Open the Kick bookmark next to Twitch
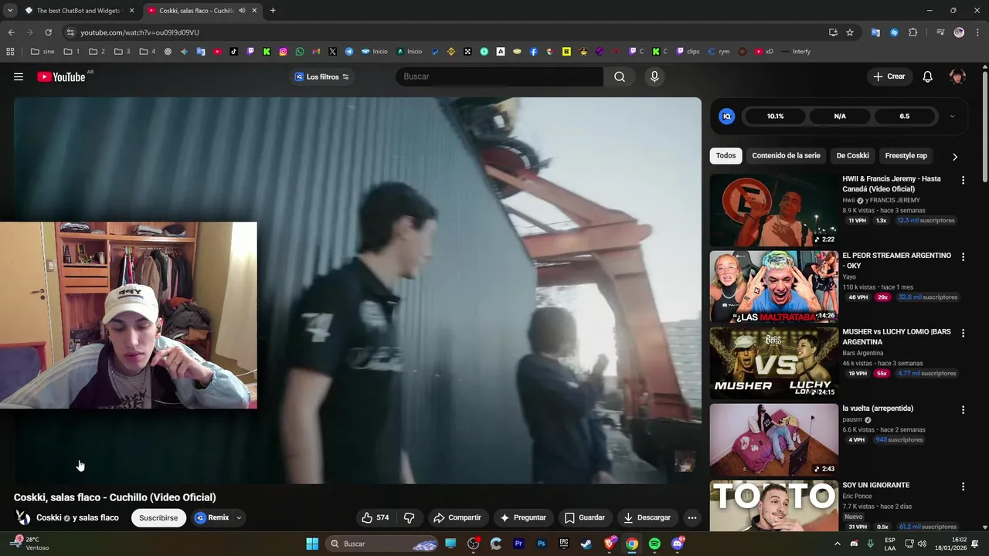The height and width of the screenshot is (556, 989). [x=267, y=52]
